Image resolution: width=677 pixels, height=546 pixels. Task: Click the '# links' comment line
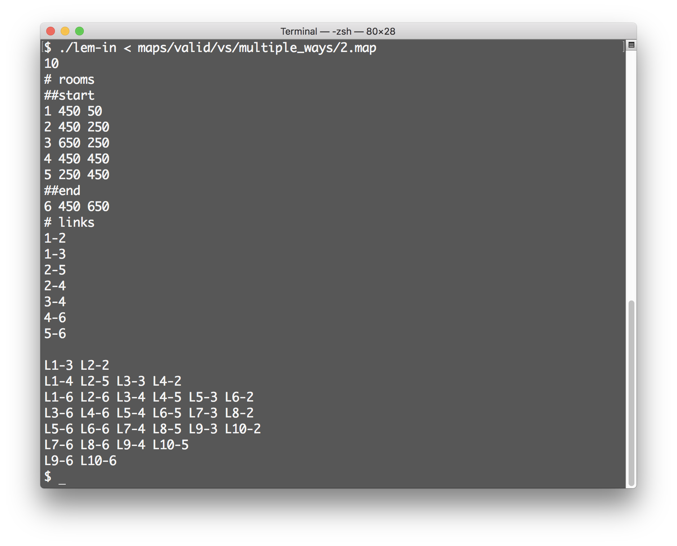(x=69, y=222)
